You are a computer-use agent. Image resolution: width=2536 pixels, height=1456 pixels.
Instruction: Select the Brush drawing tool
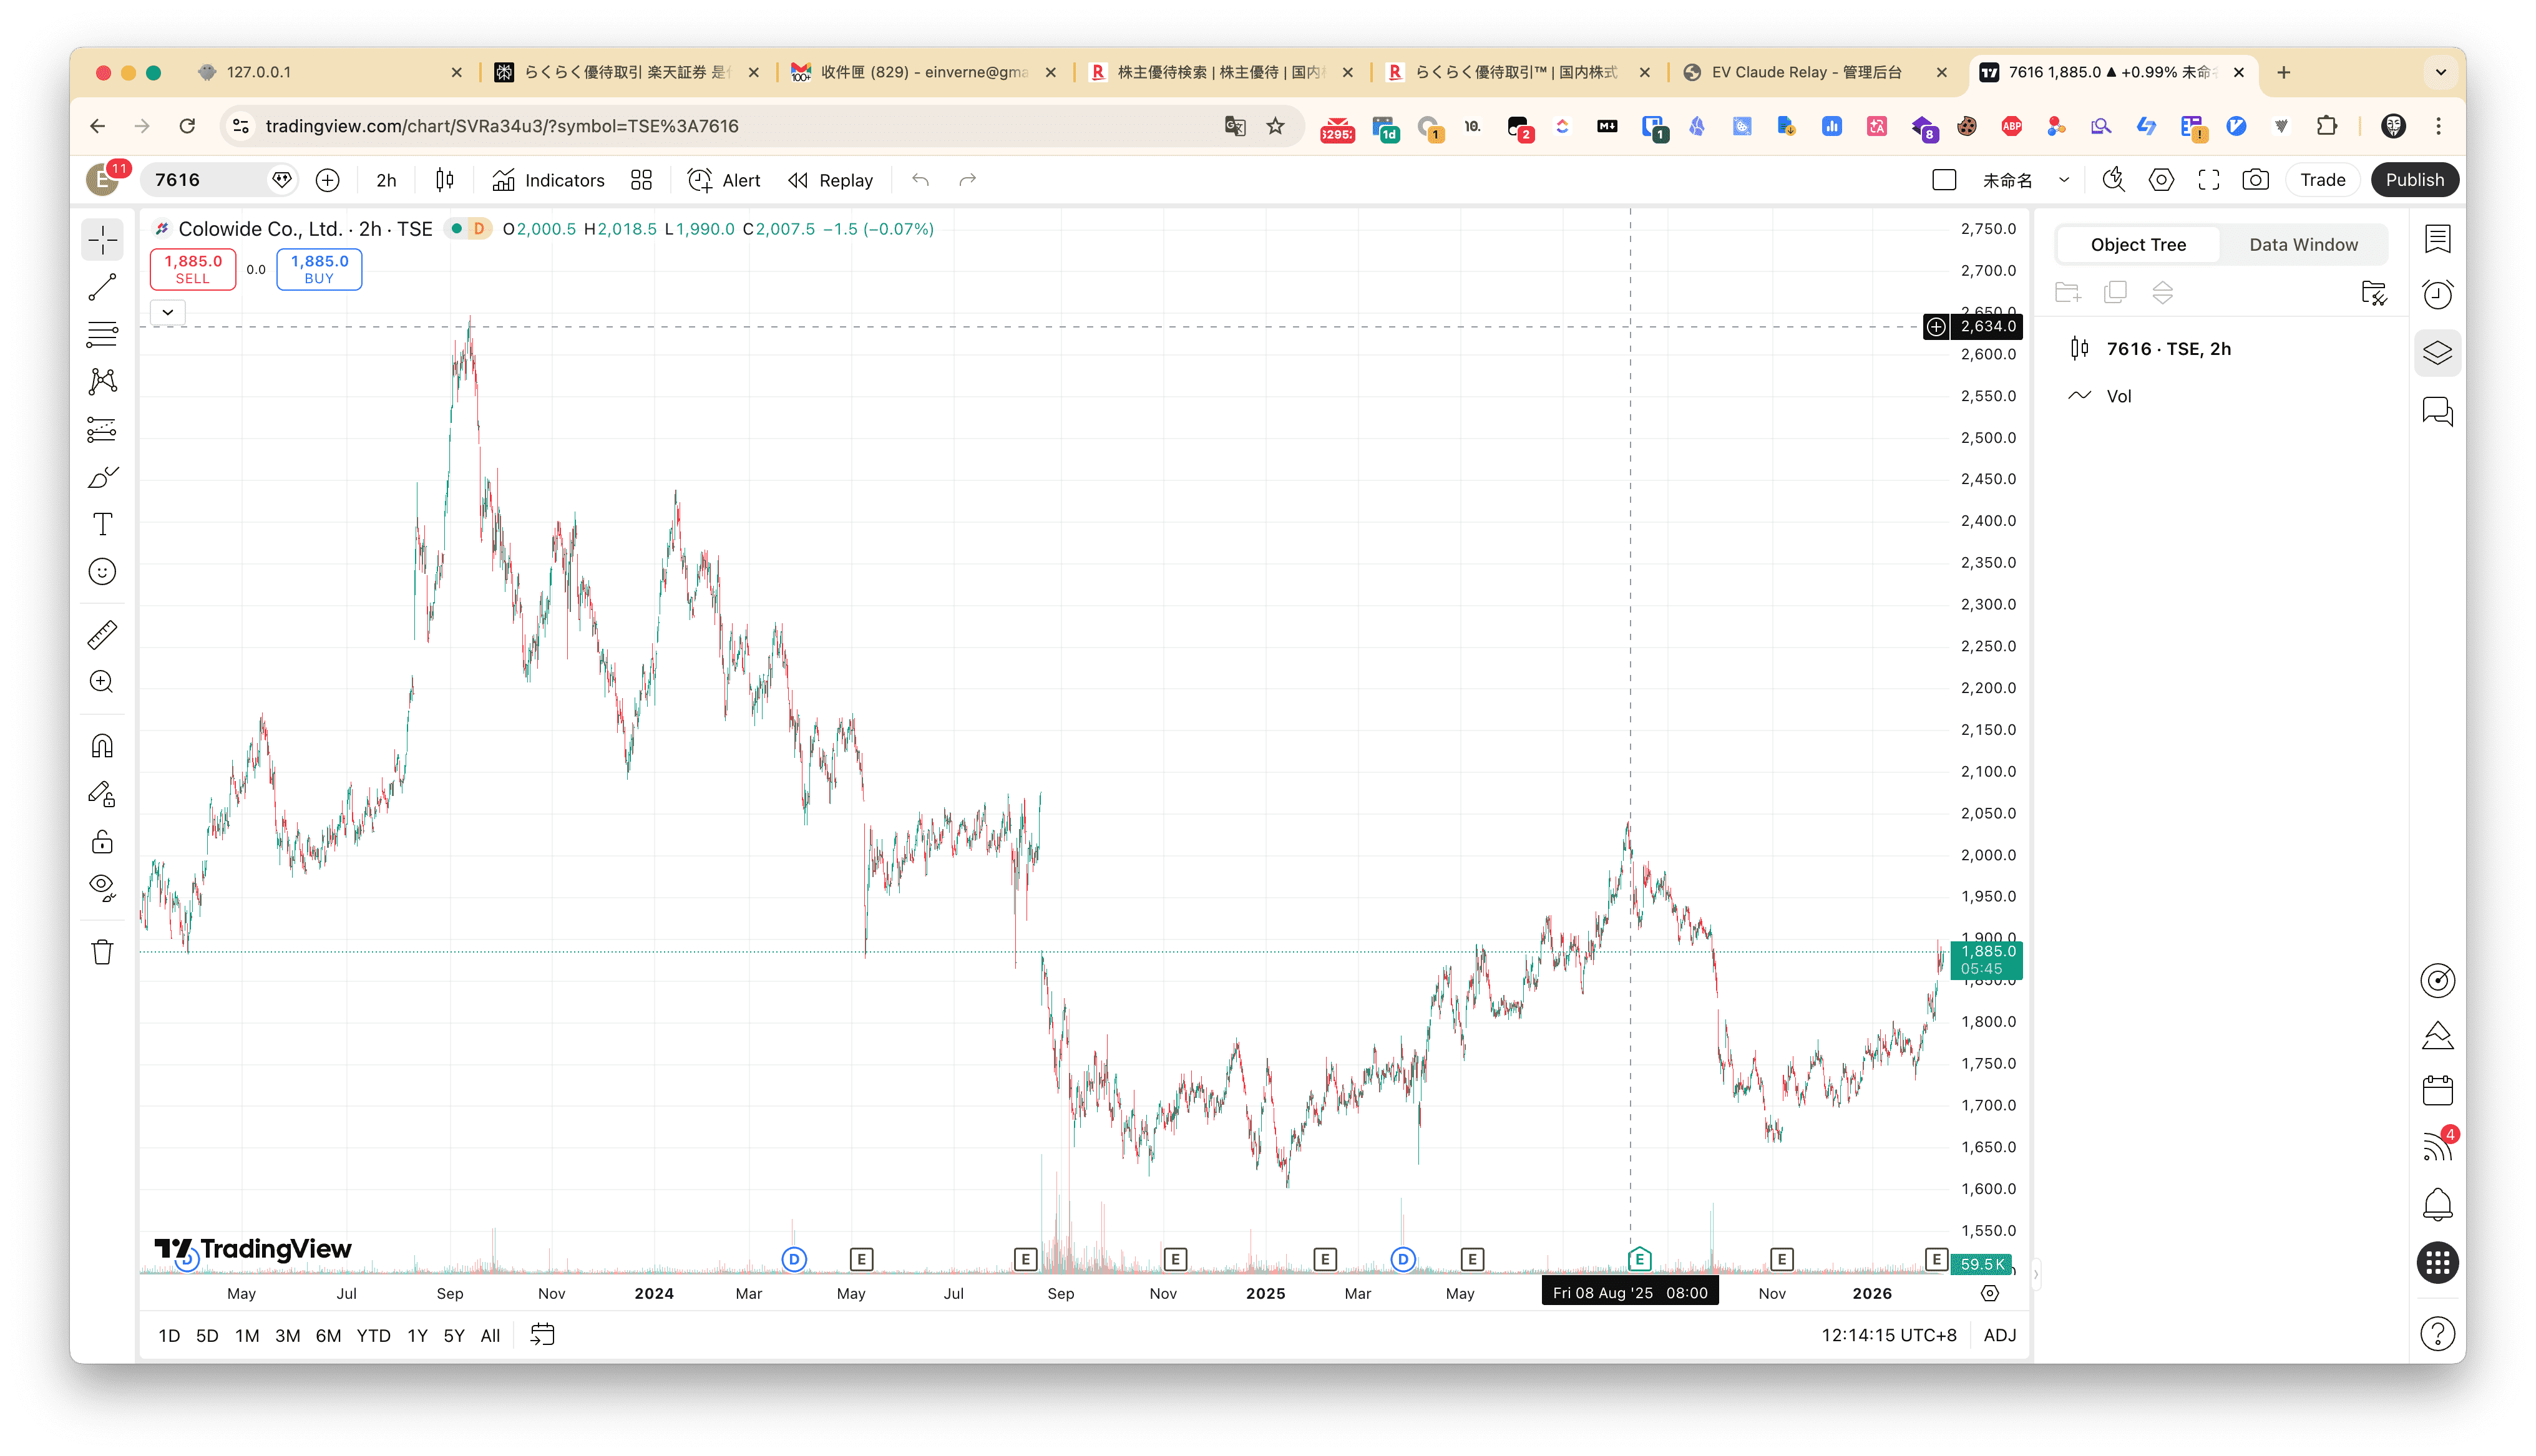(102, 478)
